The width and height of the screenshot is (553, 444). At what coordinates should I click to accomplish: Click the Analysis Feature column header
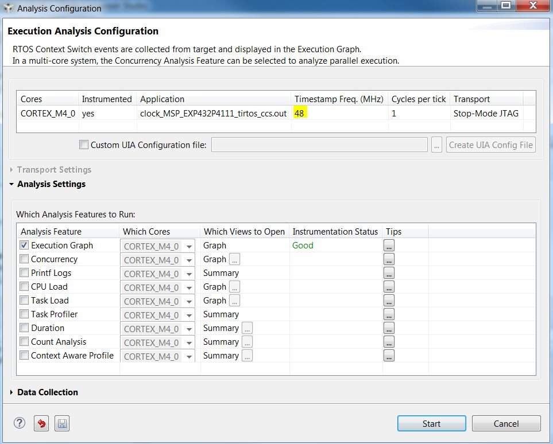(68, 232)
